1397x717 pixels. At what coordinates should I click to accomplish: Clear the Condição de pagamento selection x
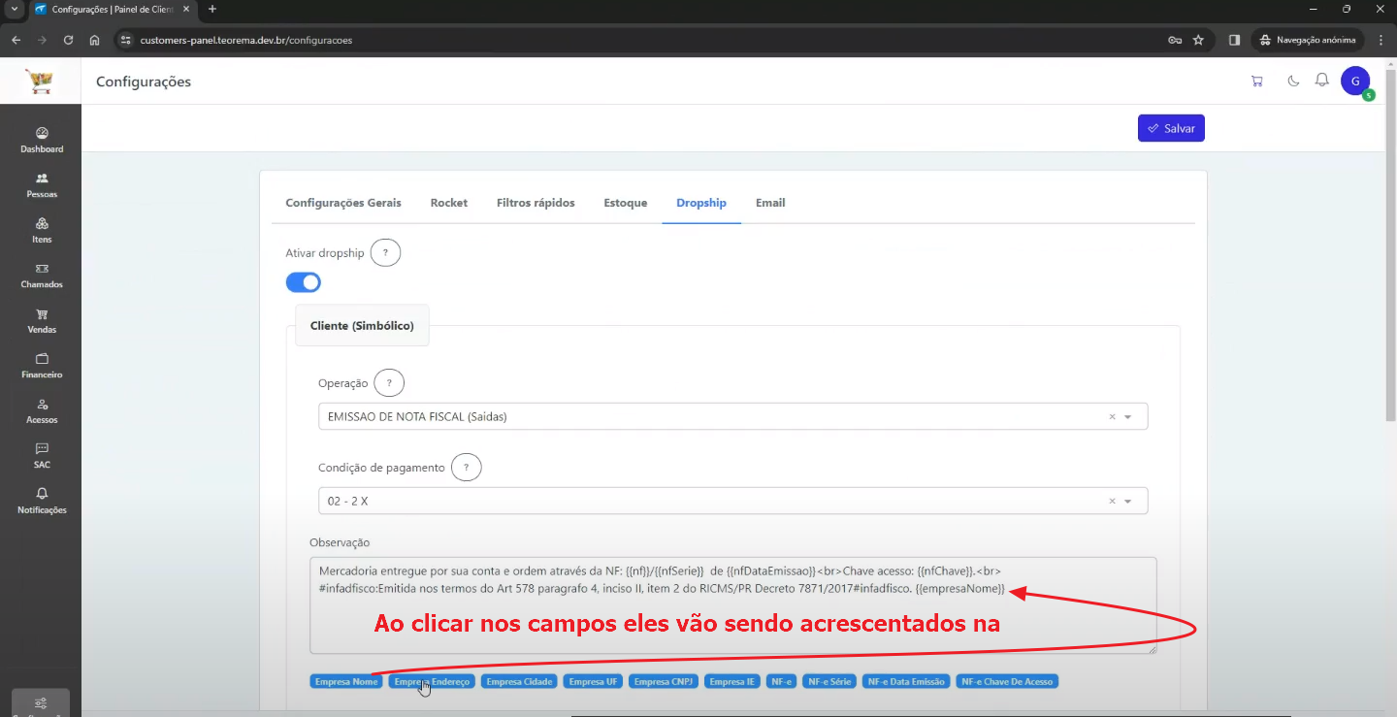tap(1112, 502)
